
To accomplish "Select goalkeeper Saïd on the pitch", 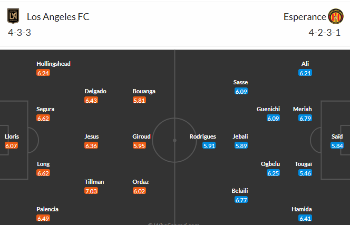I will point(337,136).
